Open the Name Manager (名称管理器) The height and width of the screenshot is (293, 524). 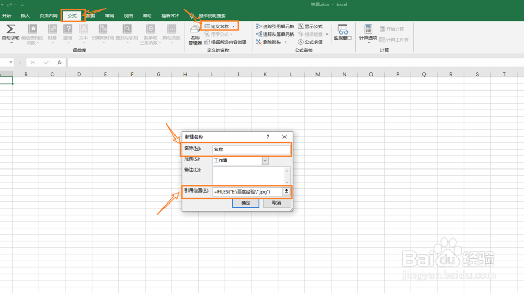tap(195, 35)
